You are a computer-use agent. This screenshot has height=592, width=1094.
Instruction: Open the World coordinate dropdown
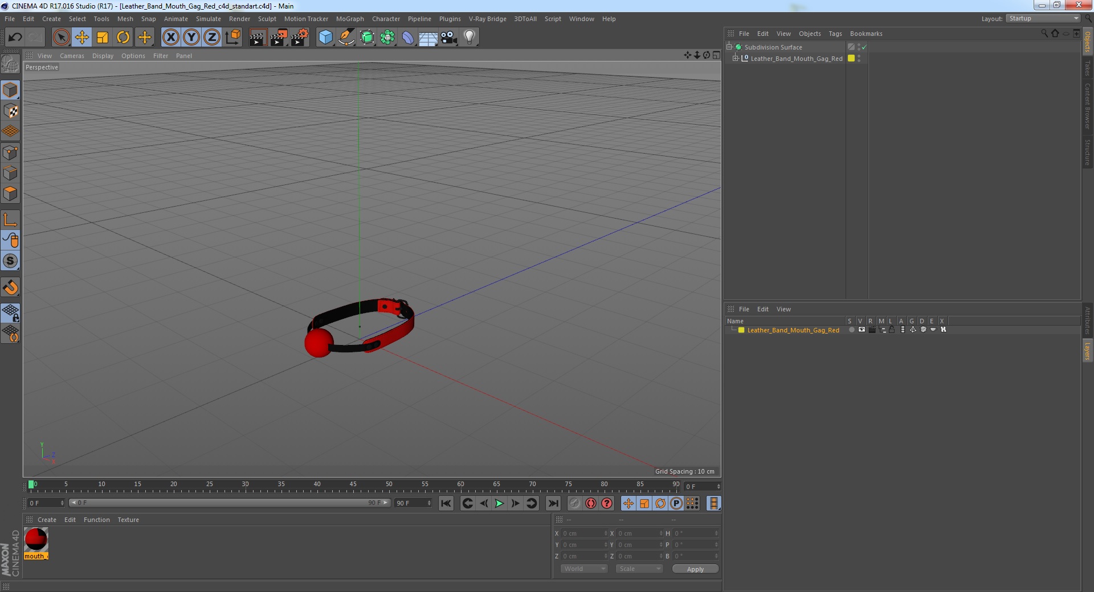click(584, 569)
